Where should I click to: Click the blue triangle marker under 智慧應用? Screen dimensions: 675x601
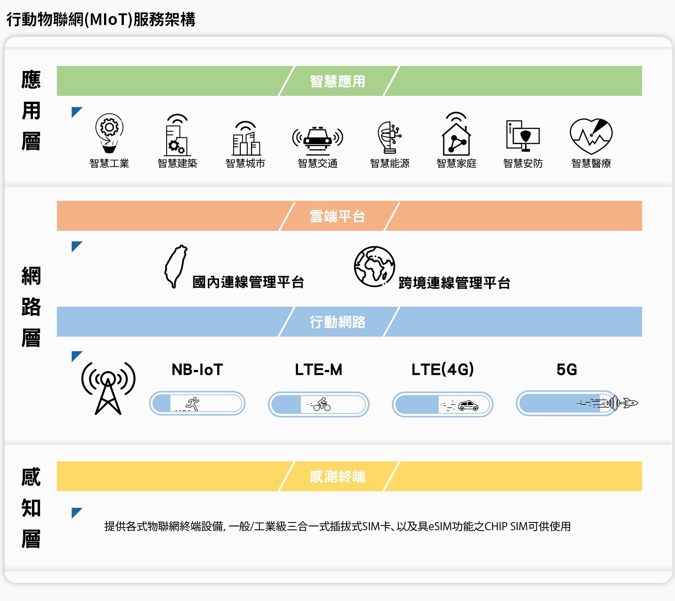[x=77, y=112]
